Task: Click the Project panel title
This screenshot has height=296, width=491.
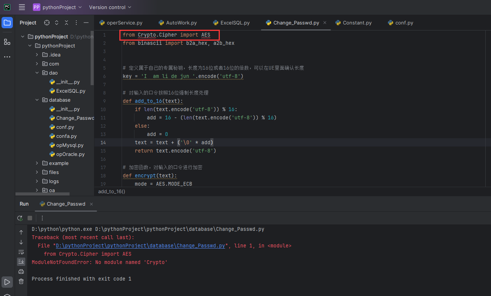Action: tap(28, 23)
